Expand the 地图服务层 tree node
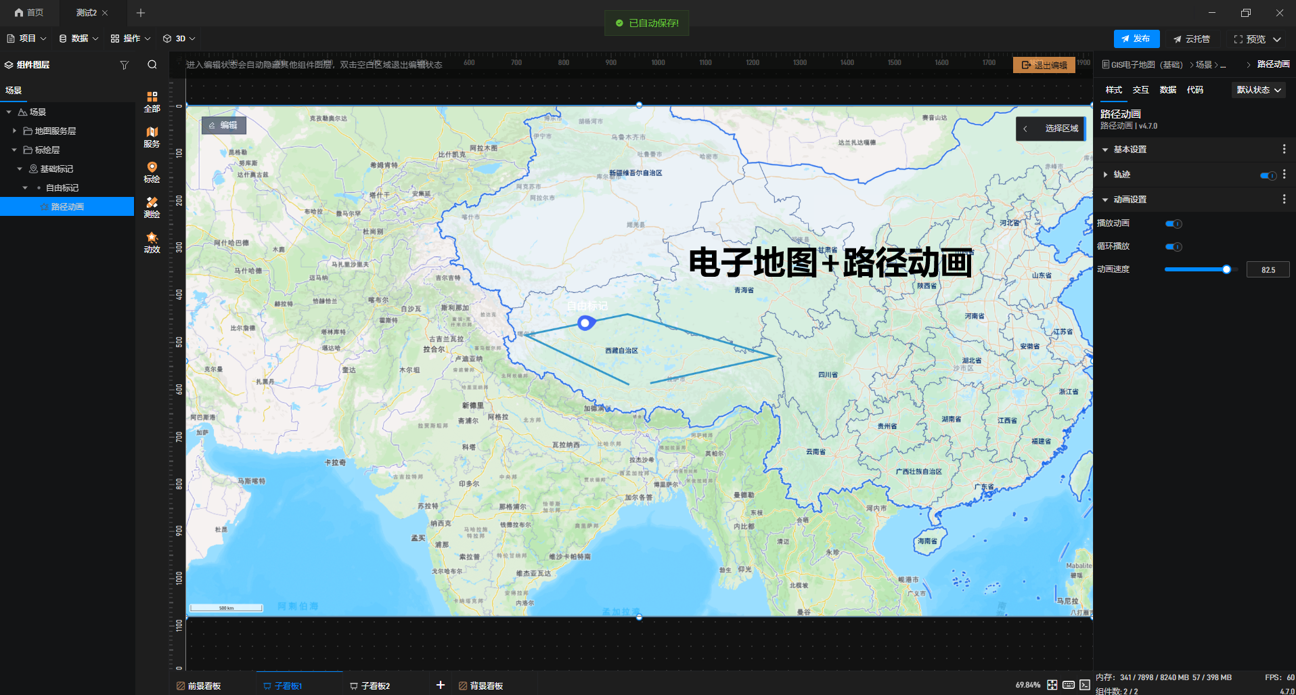The width and height of the screenshot is (1296, 695). click(x=15, y=131)
